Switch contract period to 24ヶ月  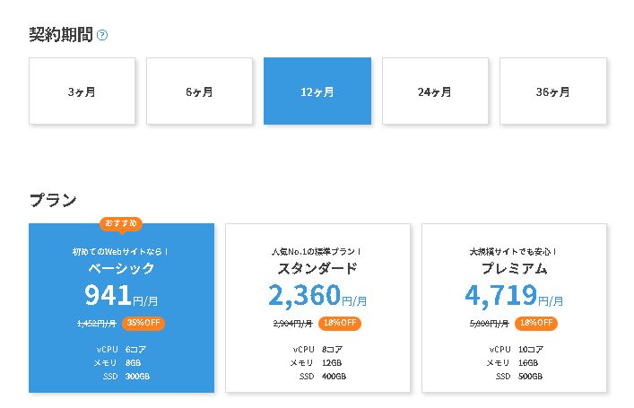click(435, 91)
